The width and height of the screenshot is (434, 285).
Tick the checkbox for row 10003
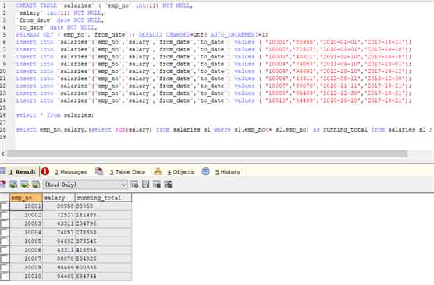tap(4, 223)
